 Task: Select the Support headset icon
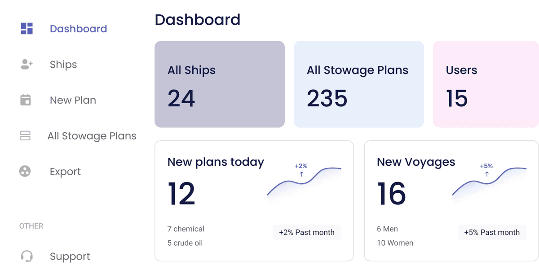click(x=27, y=256)
